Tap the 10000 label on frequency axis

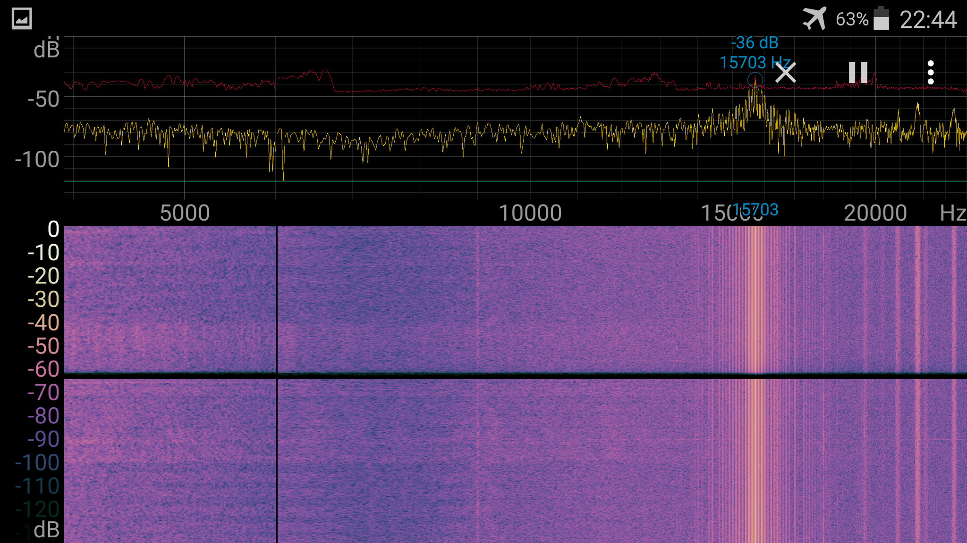[x=530, y=213]
